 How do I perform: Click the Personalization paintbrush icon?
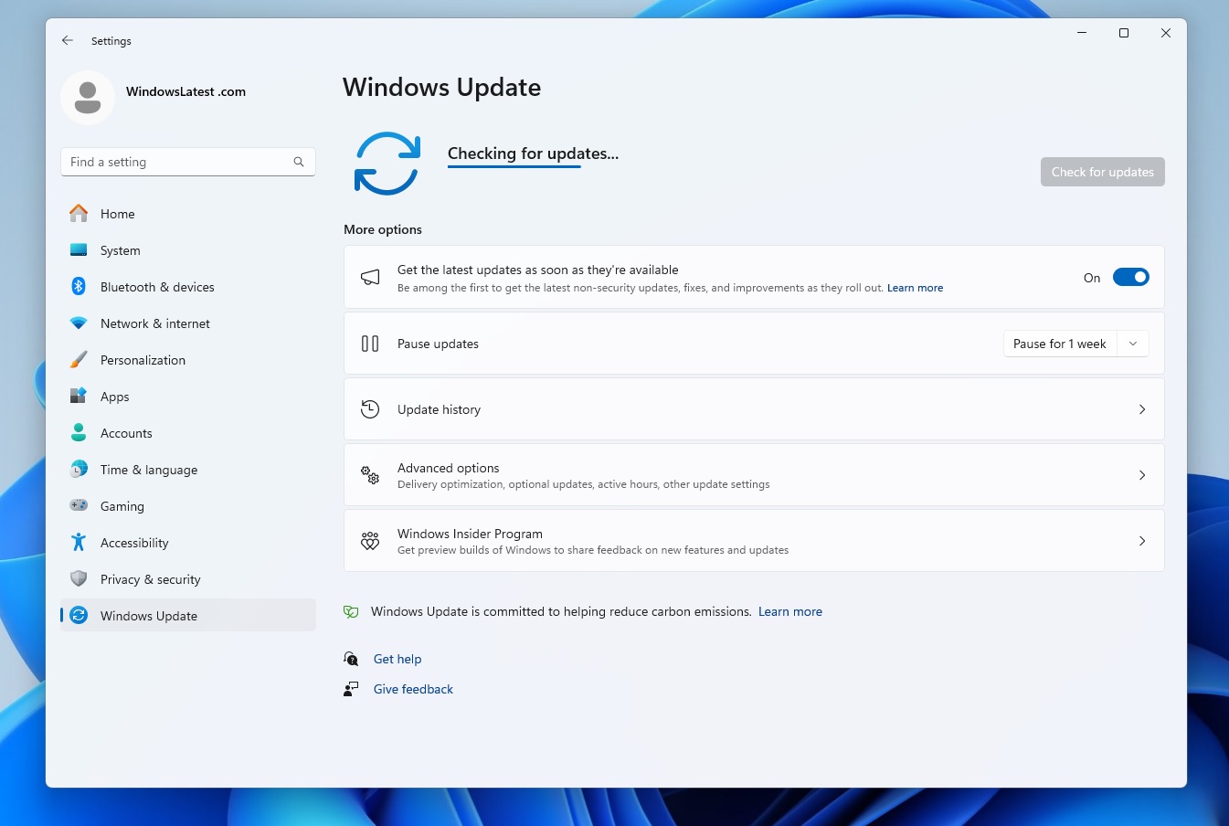[x=79, y=360]
